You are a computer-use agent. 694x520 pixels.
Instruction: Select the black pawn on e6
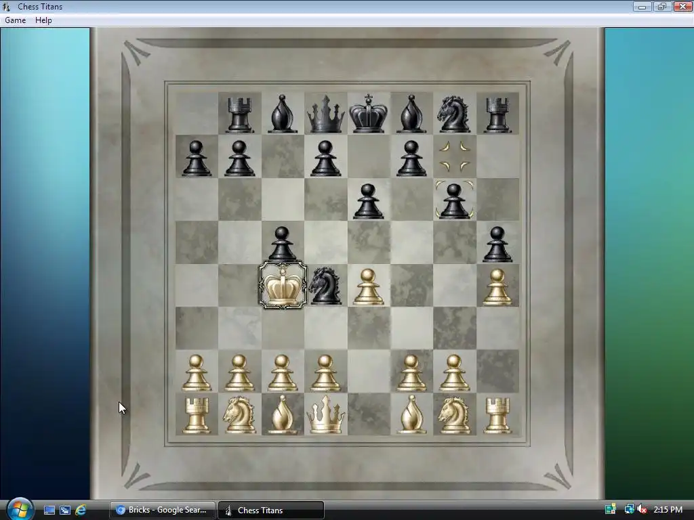368,201
